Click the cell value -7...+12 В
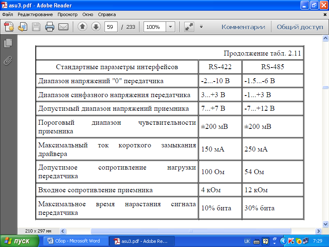The height and width of the screenshot is (247, 329). pyautogui.click(x=259, y=108)
